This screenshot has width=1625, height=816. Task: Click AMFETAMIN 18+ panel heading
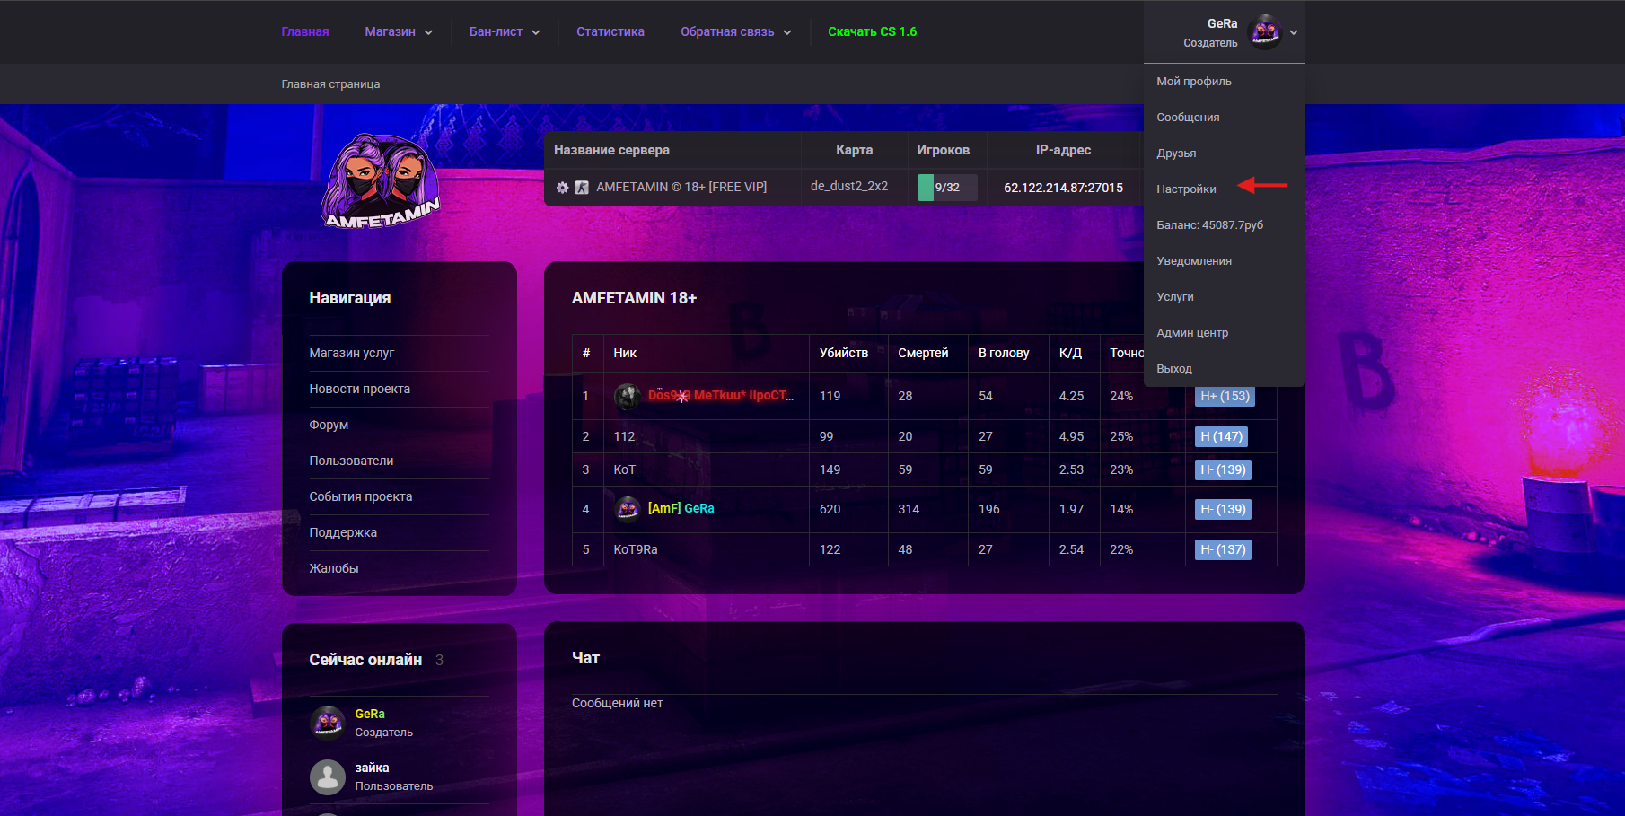pyautogui.click(x=634, y=298)
